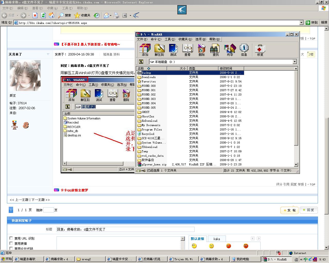Print the page using the printer icon
329x263 pixels.
(x=116, y=15)
